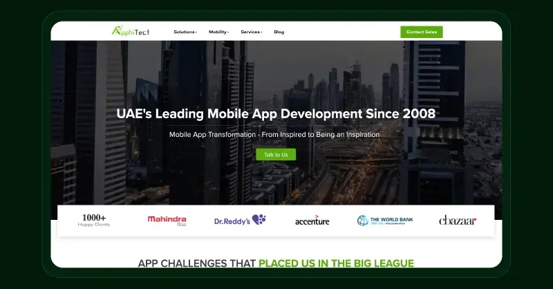Screen dimensions: 553x289
Task: Select the Accenture client logo
Action: click(312, 221)
